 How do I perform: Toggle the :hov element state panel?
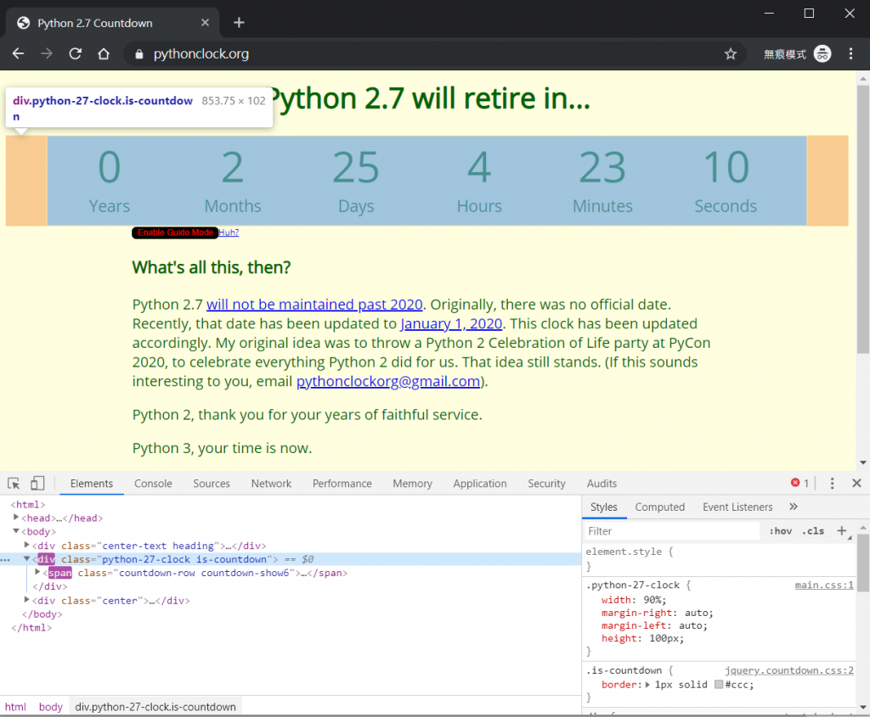780,531
